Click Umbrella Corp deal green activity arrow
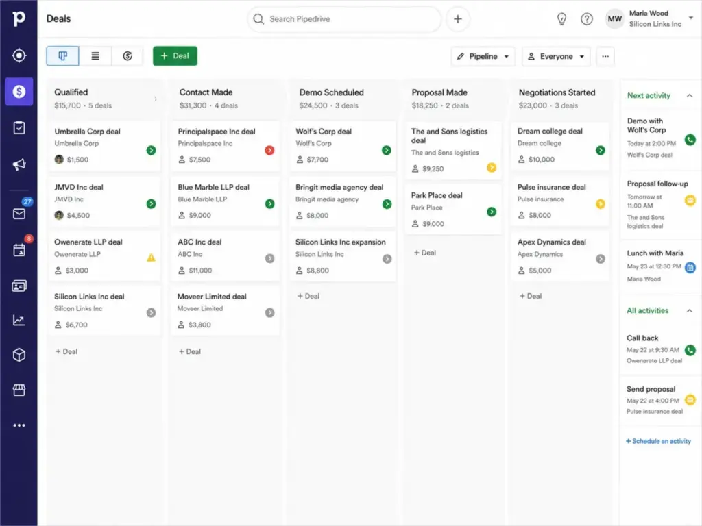This screenshot has width=702, height=526. (x=152, y=150)
